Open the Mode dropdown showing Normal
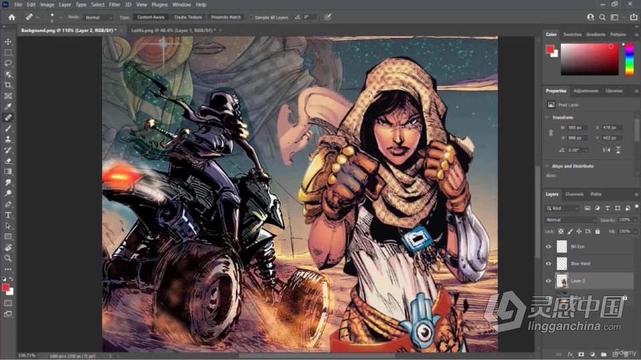 click(98, 17)
